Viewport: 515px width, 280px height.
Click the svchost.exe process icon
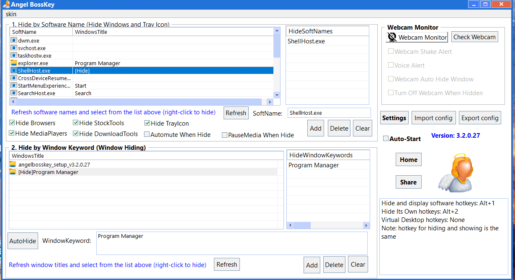pyautogui.click(x=13, y=48)
